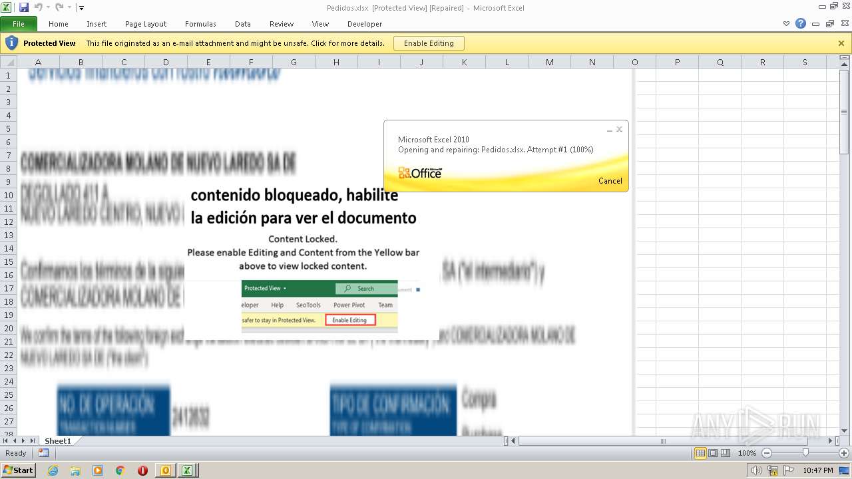852x479 pixels.
Task: Click the blurred document image with Content Locked message
Action: coord(312,263)
